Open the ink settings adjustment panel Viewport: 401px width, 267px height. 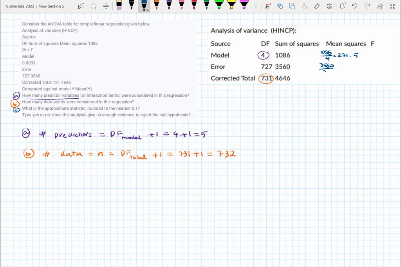329,6
